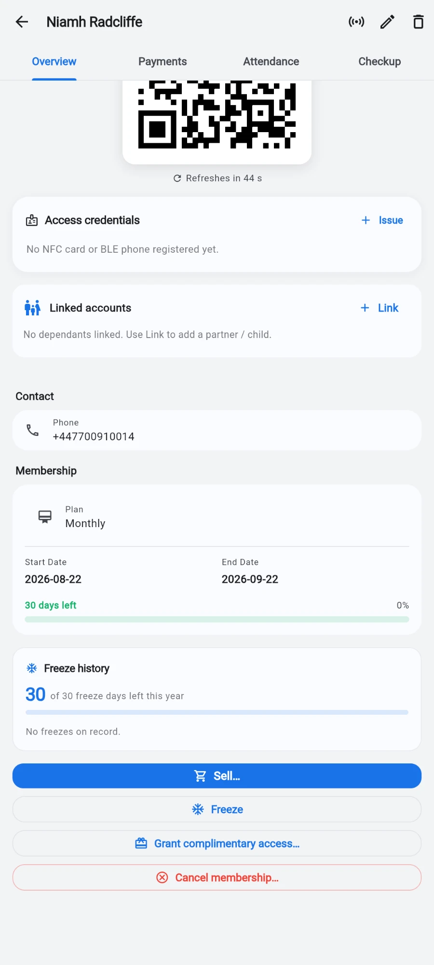Tap the NFC broadcast signal icon
Image resolution: width=434 pixels, height=965 pixels.
356,22
